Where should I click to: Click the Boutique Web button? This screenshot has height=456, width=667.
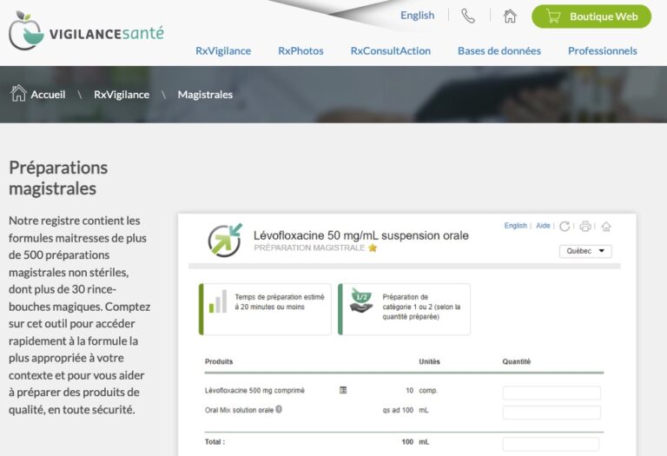coord(591,17)
